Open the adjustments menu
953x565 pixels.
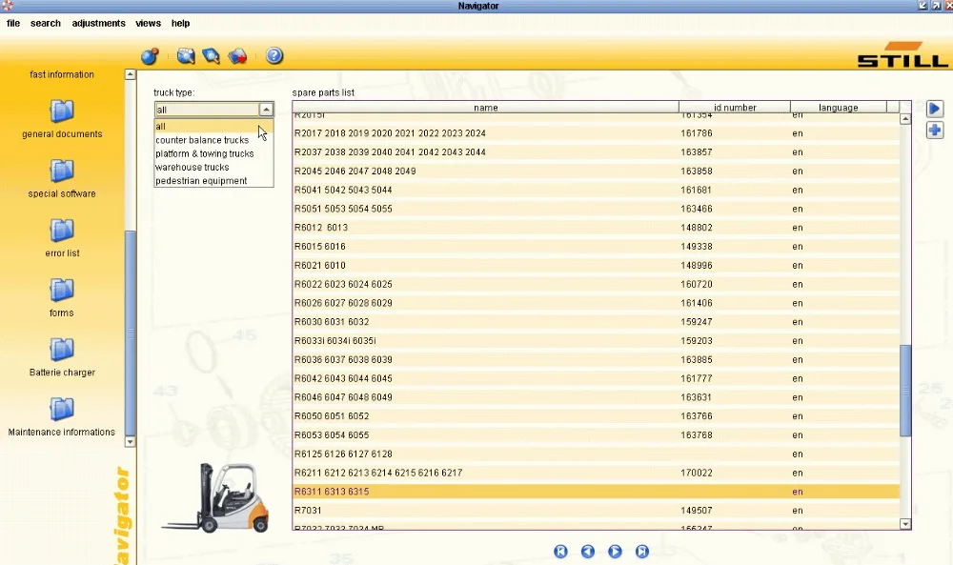click(98, 23)
